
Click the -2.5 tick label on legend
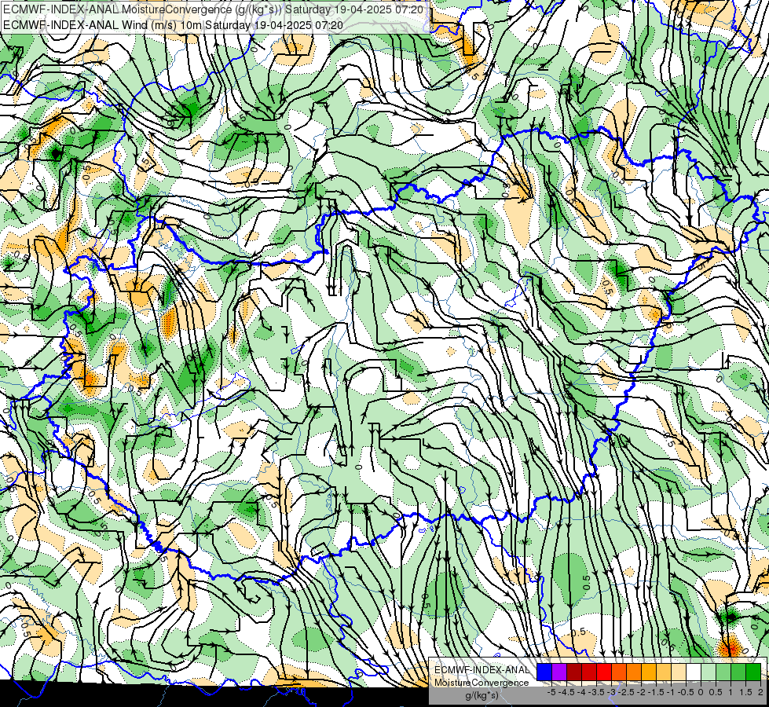[626, 692]
